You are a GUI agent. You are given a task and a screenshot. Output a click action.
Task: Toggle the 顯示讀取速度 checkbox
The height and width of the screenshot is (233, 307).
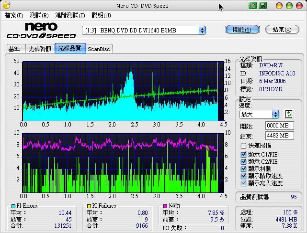[243, 176]
